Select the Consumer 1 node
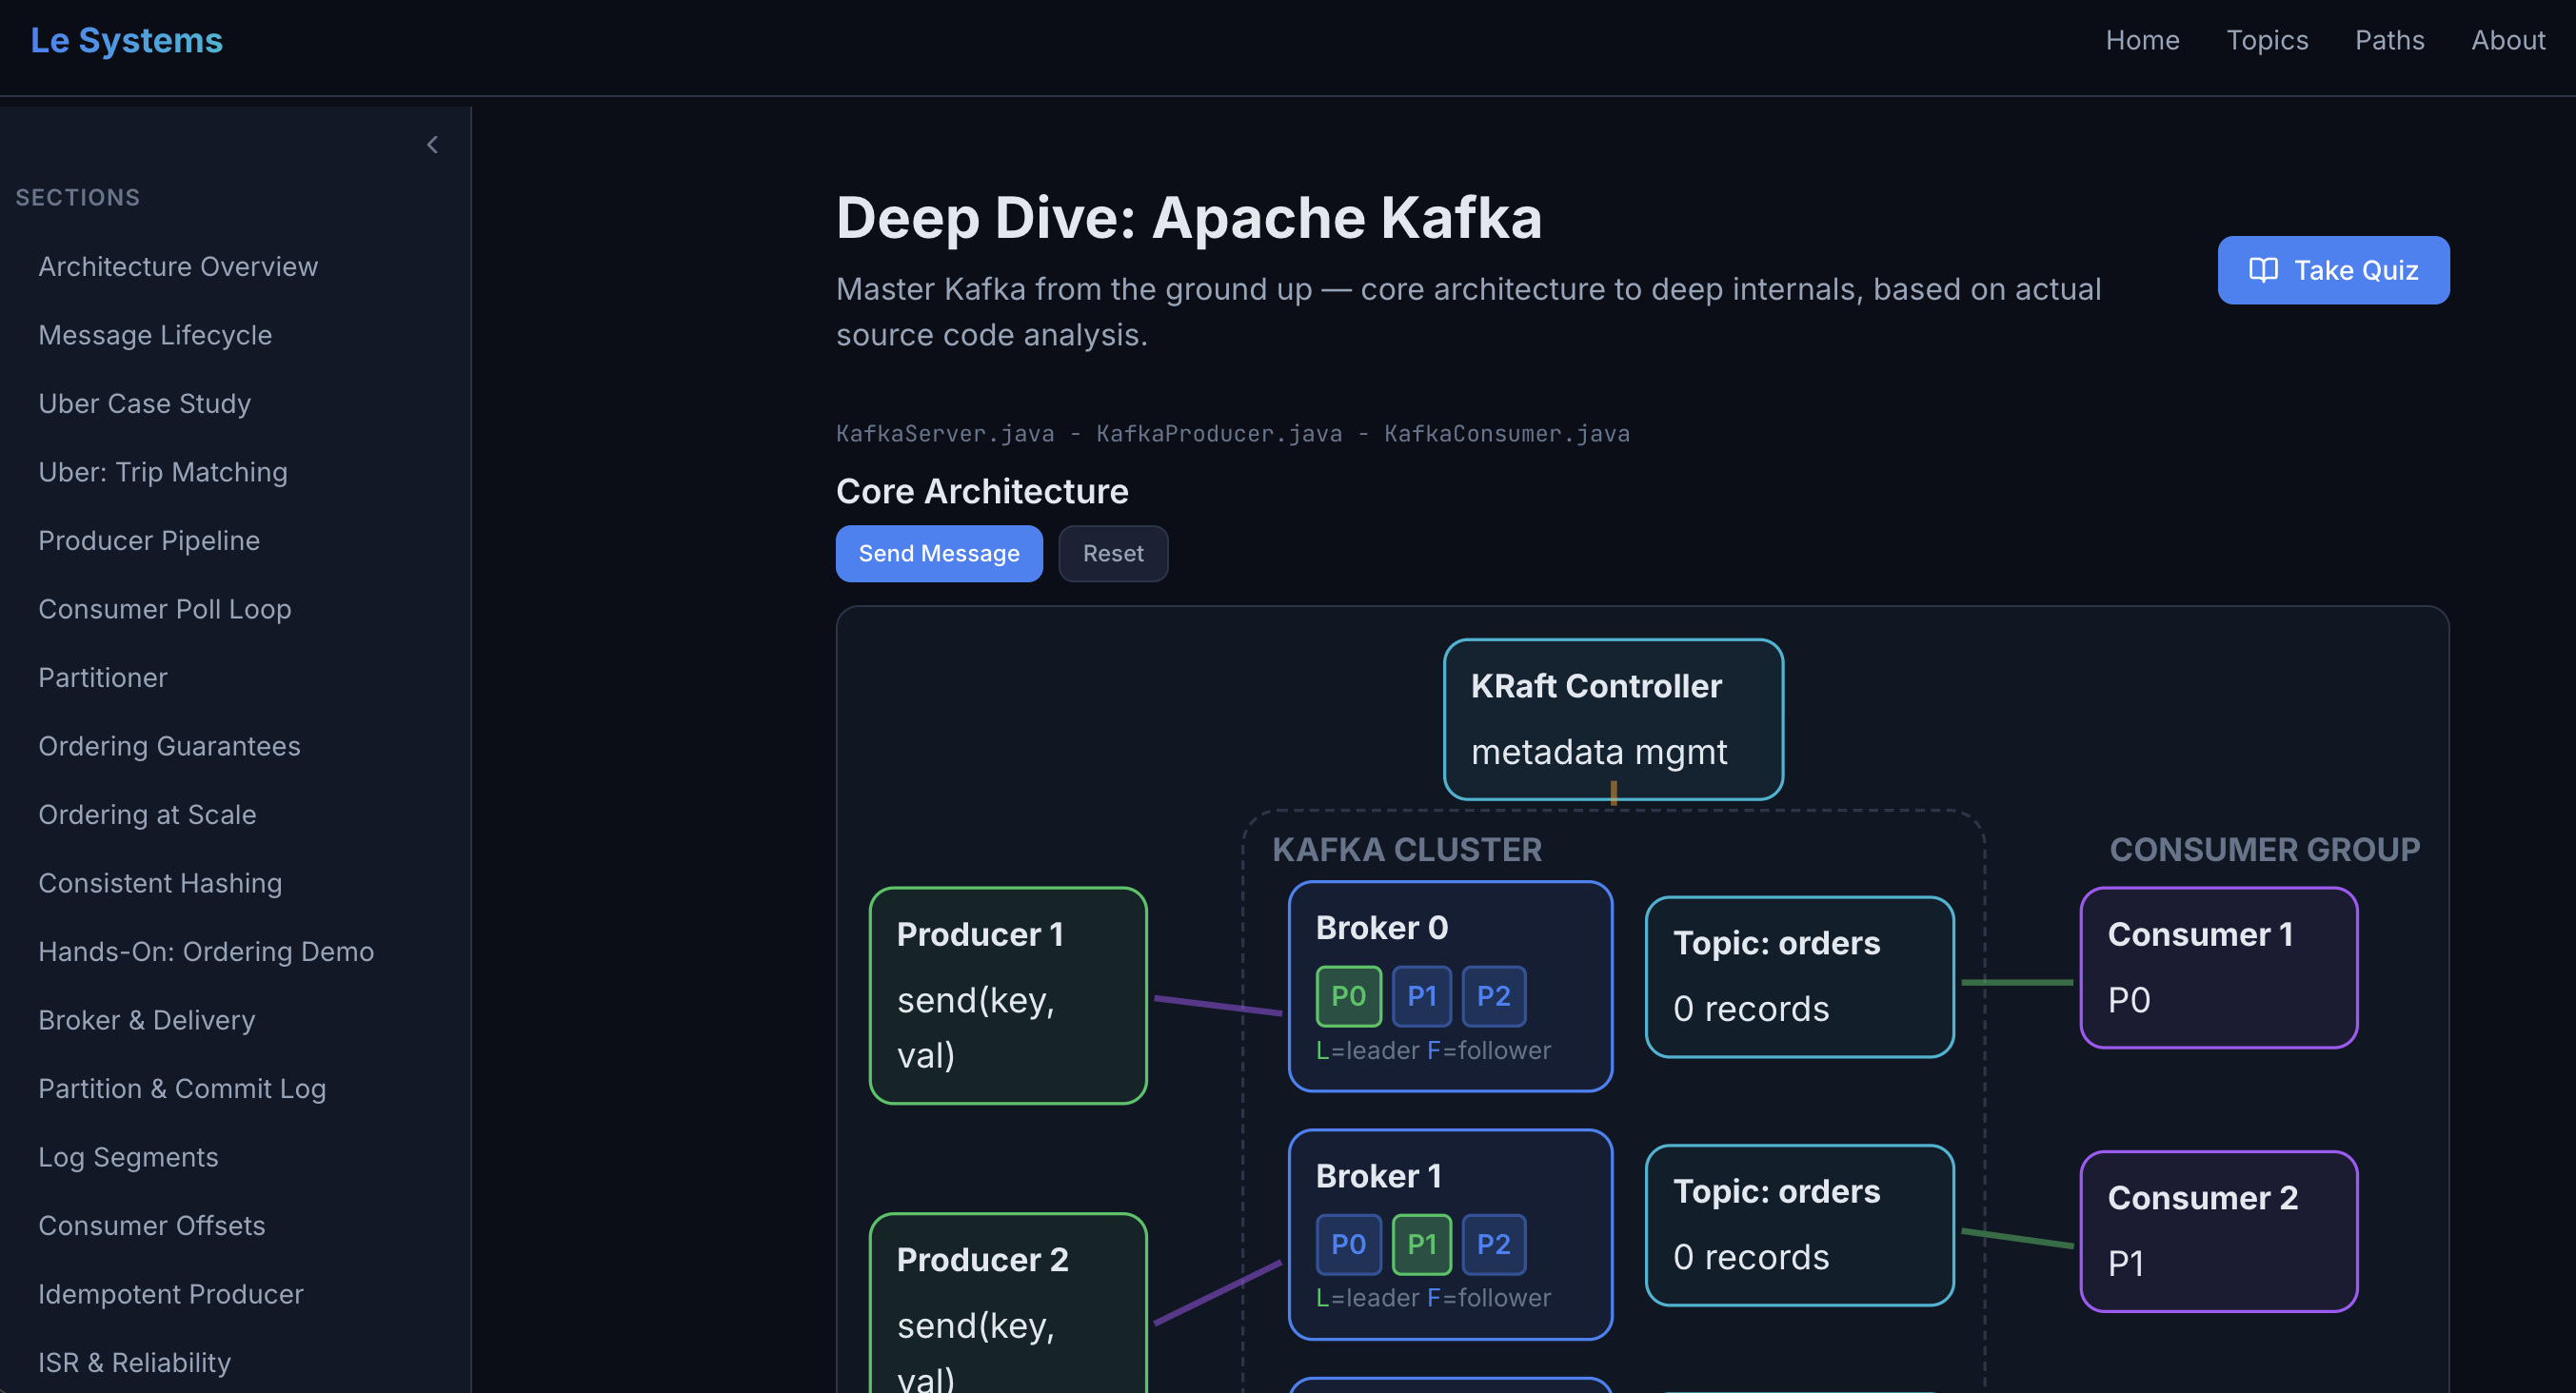Screen dimensions: 2576x1393 2217,967
